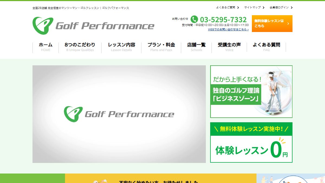The width and height of the screenshot is (325, 183).
Task: Click the 受付時間 business hours text
Action: coord(215,25)
